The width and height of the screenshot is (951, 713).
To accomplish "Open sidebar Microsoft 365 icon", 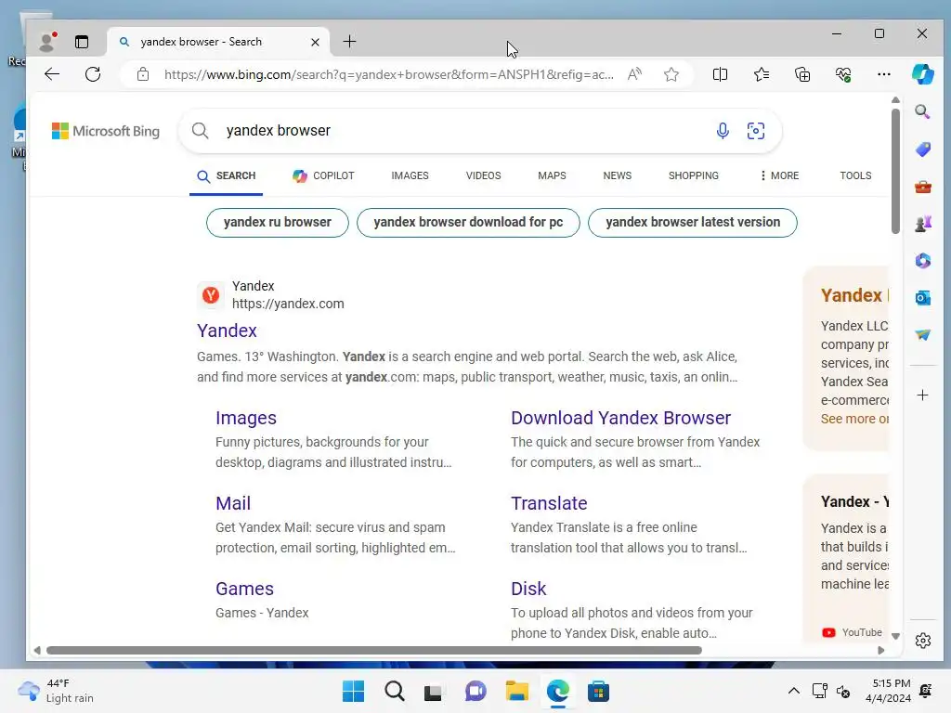I will pos(922,261).
